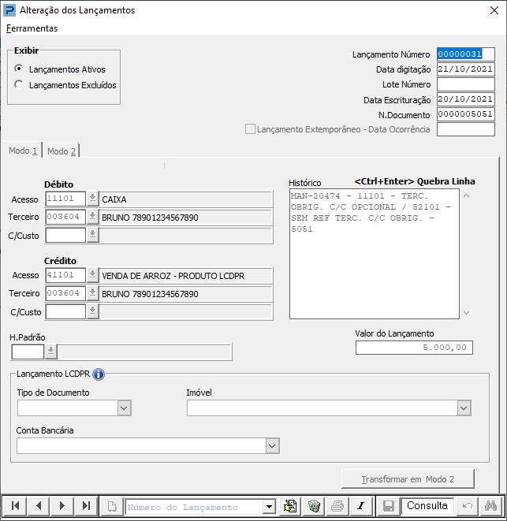Click the recycle bin delete icon

tap(314, 506)
